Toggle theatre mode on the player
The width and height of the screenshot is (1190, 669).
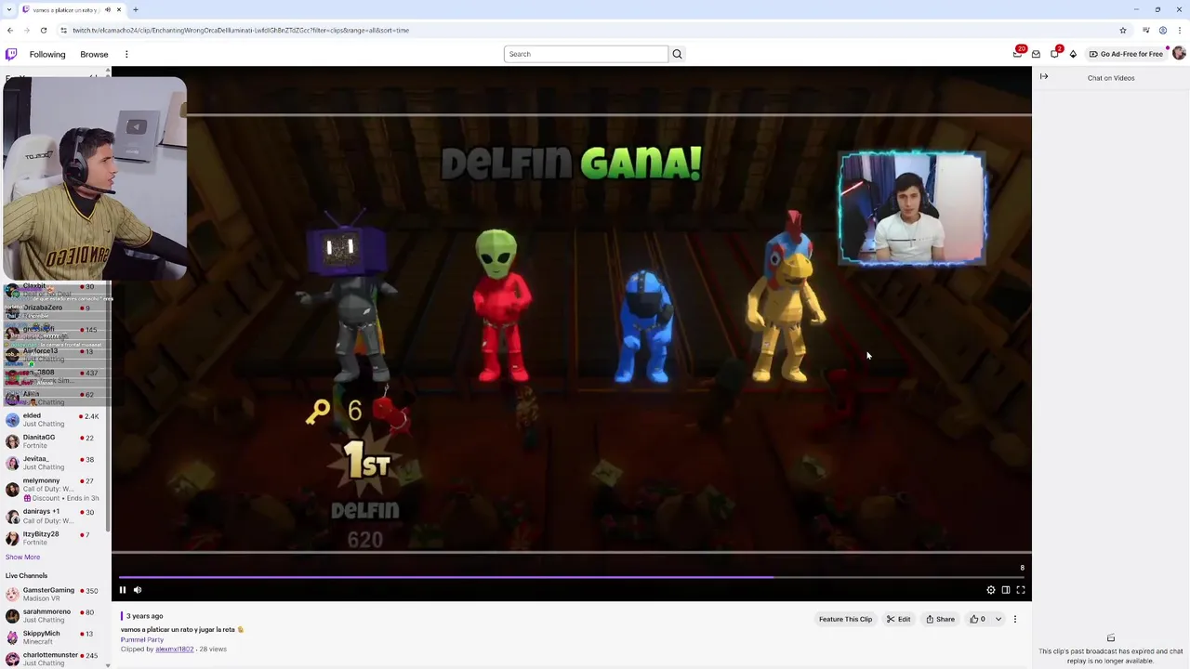1006,590
